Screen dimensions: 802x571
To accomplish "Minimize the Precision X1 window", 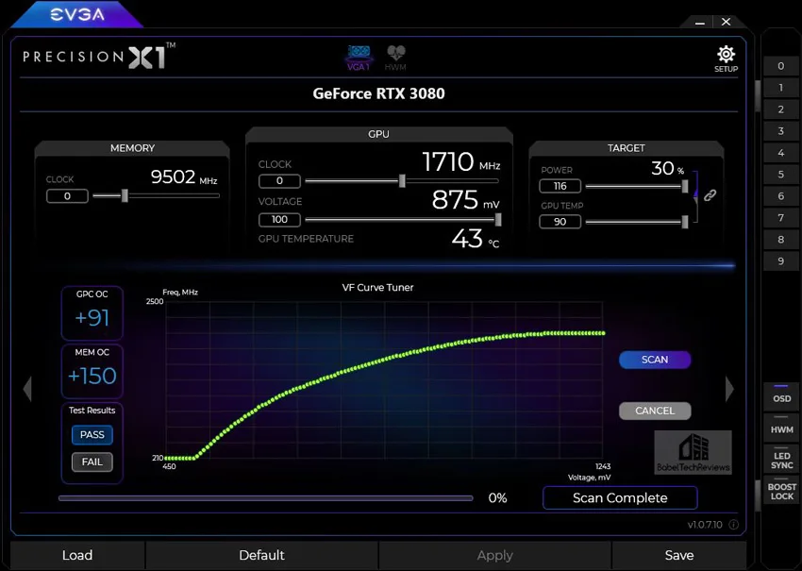I will tap(700, 23).
